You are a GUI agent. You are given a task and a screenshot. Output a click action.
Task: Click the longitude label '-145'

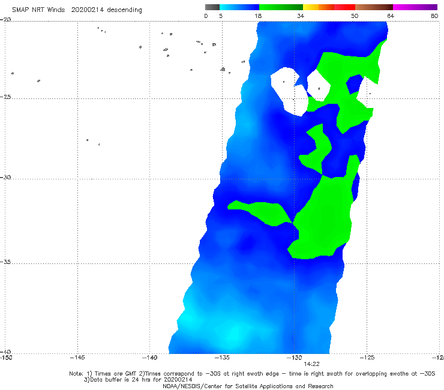tap(77, 358)
